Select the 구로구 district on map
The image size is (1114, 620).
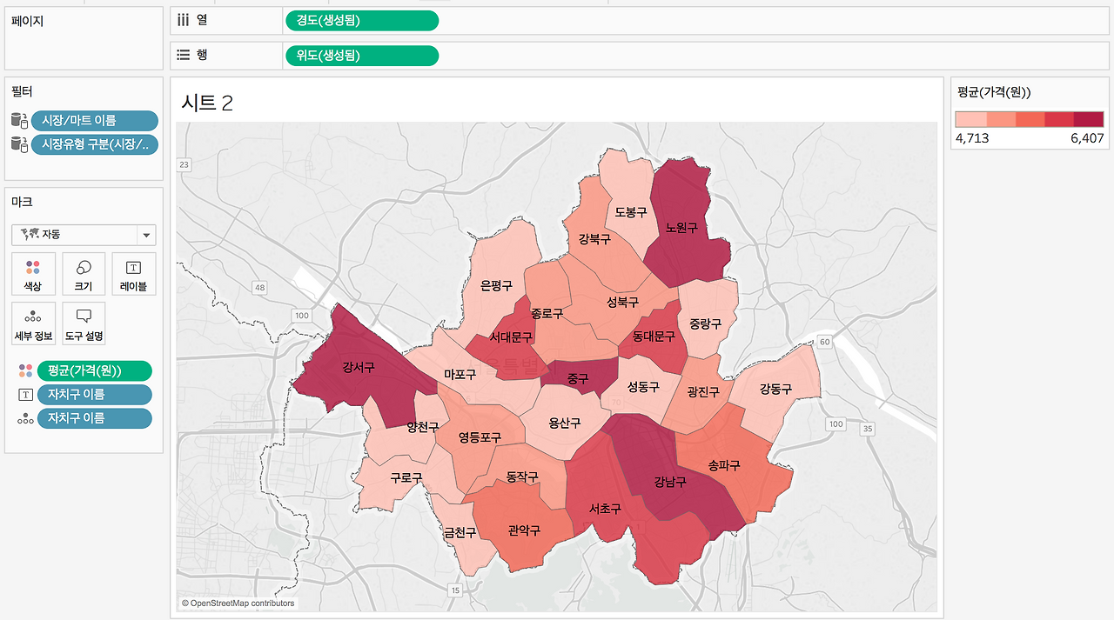point(406,477)
